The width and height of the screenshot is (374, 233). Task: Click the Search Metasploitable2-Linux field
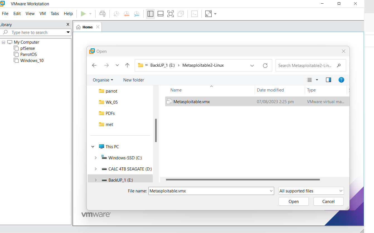click(311, 66)
